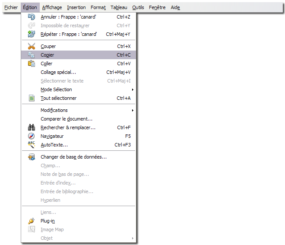285x245 pixels.
Task: Click the disabled Impossible de restaurer entry
Action: (x=79, y=25)
